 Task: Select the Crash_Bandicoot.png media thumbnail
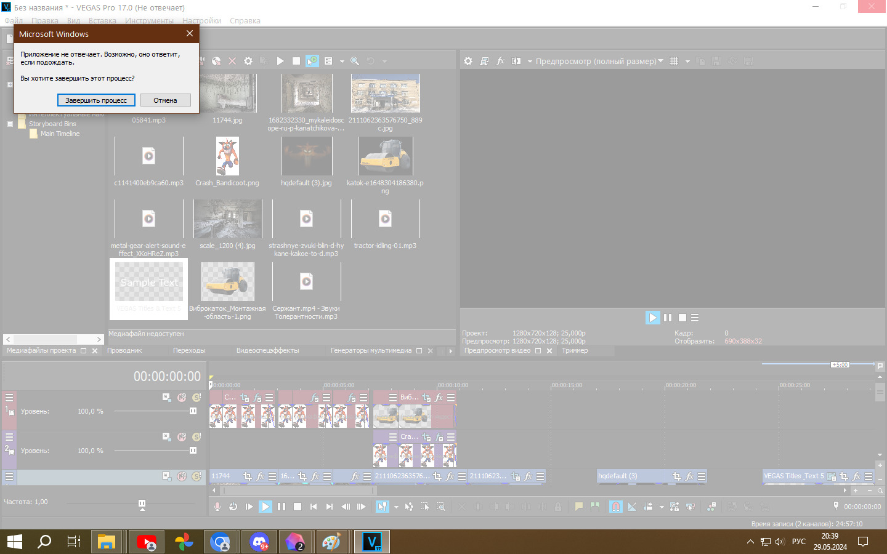pos(227,156)
